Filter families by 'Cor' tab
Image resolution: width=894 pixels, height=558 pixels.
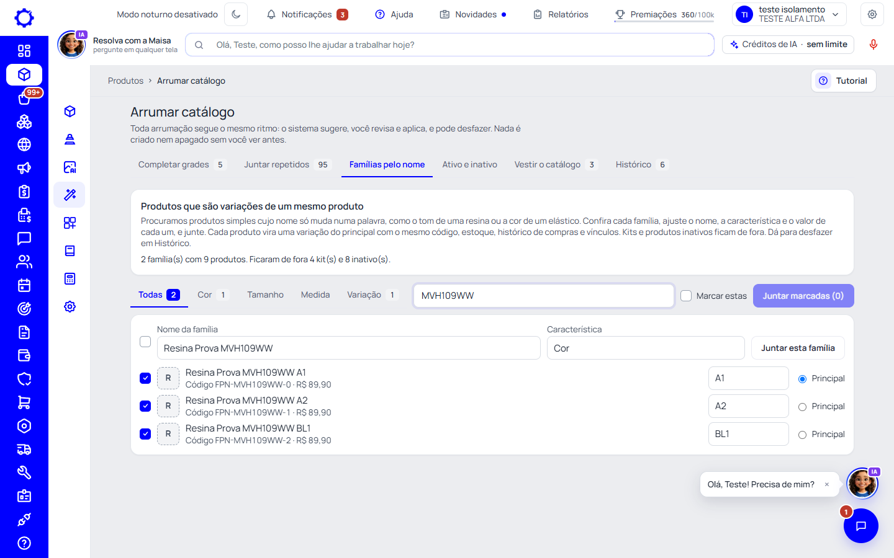click(213, 294)
